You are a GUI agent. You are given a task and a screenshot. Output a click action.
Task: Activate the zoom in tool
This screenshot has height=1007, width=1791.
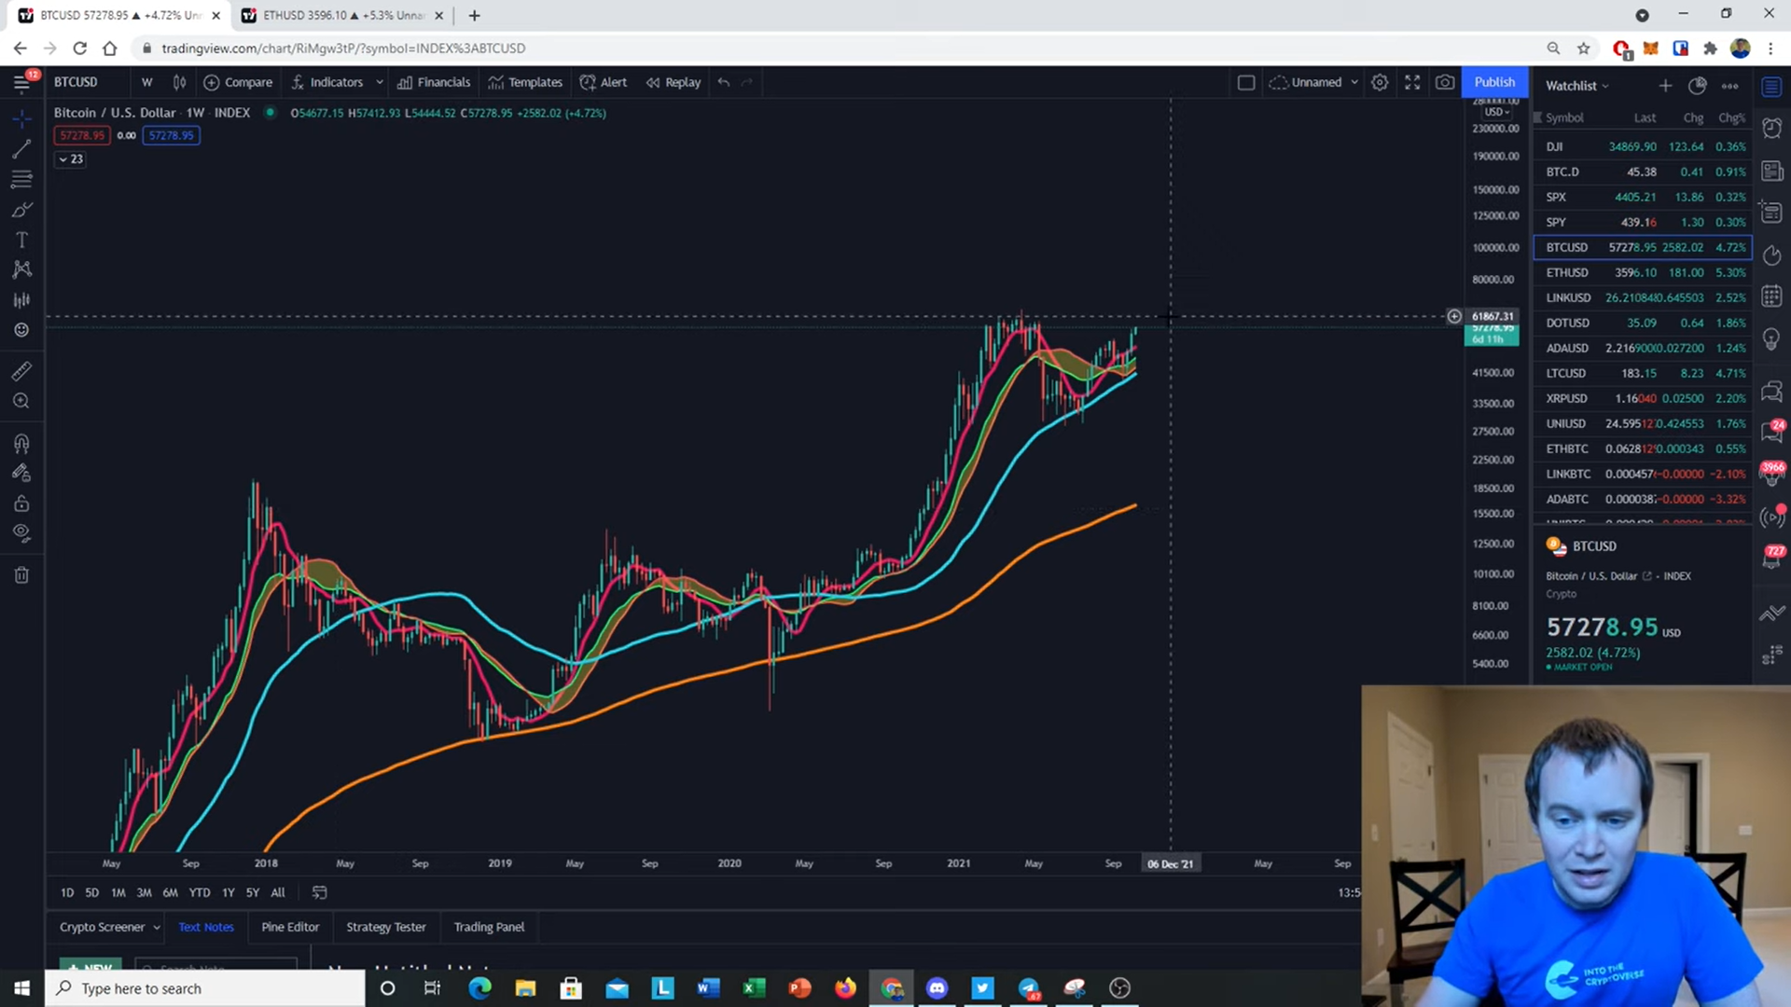coord(21,401)
